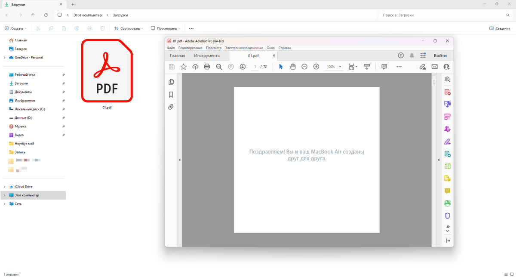Go up one folder in Explorer
This screenshot has height=277, width=516.
tap(33, 15)
